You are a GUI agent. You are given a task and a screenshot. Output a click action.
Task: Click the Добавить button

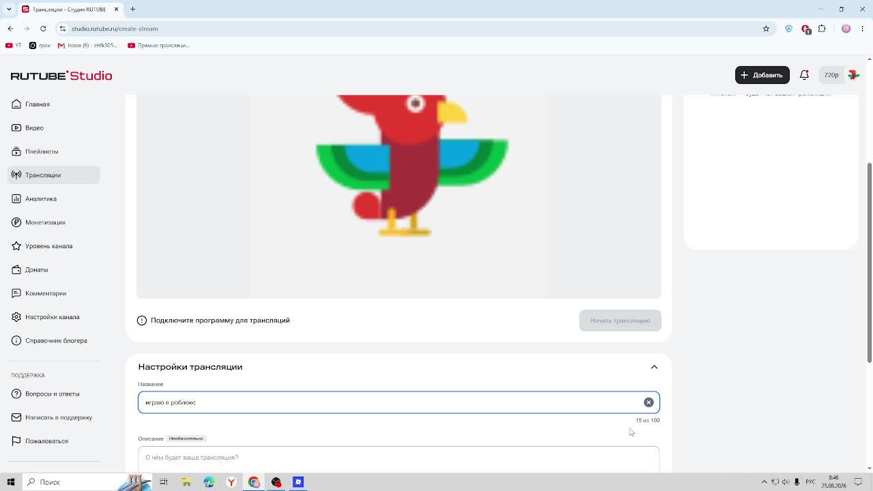click(x=762, y=75)
